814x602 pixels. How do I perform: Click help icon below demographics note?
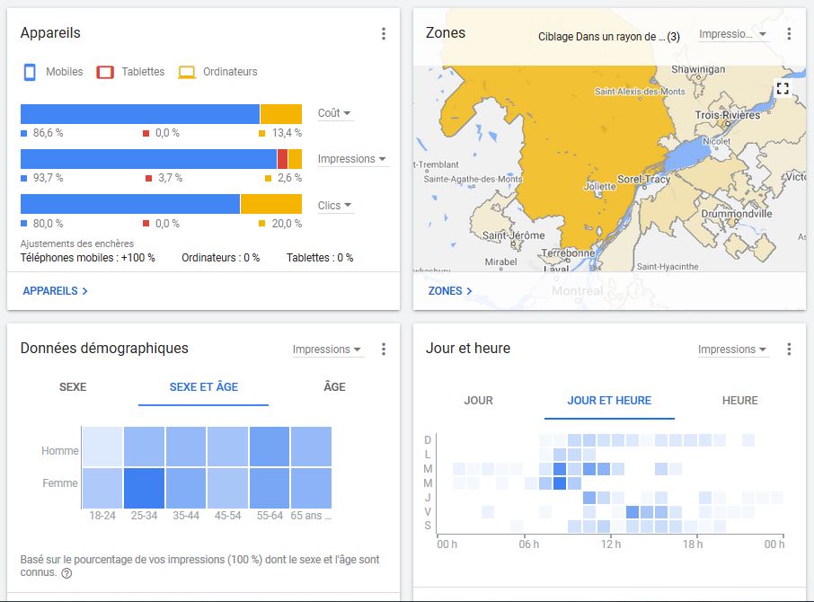tap(66, 573)
